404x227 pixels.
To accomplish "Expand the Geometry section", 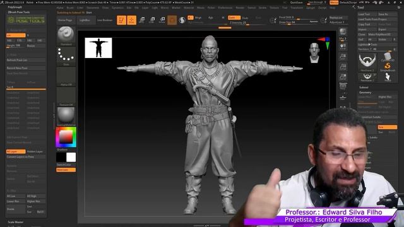I will [365, 93].
